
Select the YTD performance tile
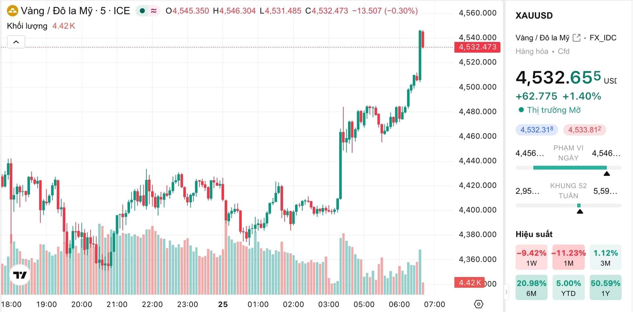[x=568, y=288]
